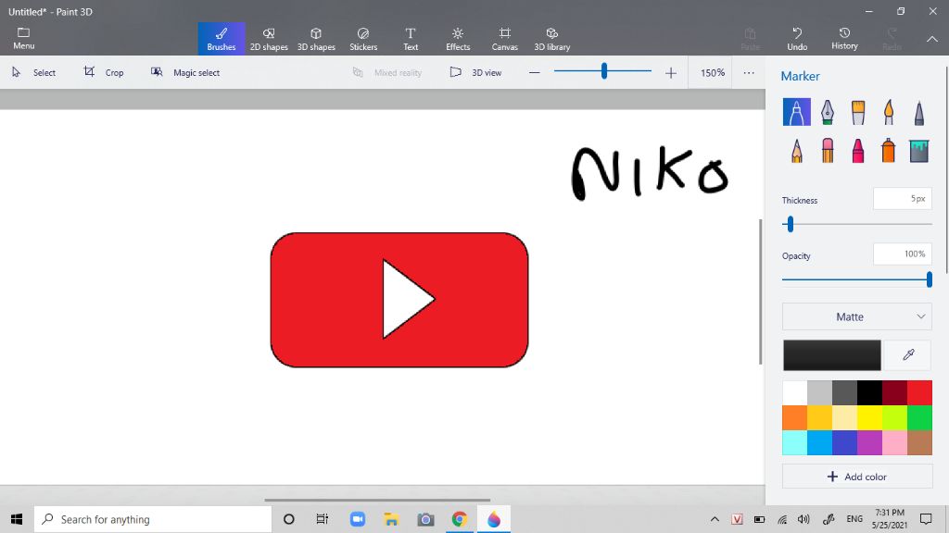Image resolution: width=949 pixels, height=533 pixels.
Task: Open Google Chrome from the taskbar
Action: tap(460, 519)
